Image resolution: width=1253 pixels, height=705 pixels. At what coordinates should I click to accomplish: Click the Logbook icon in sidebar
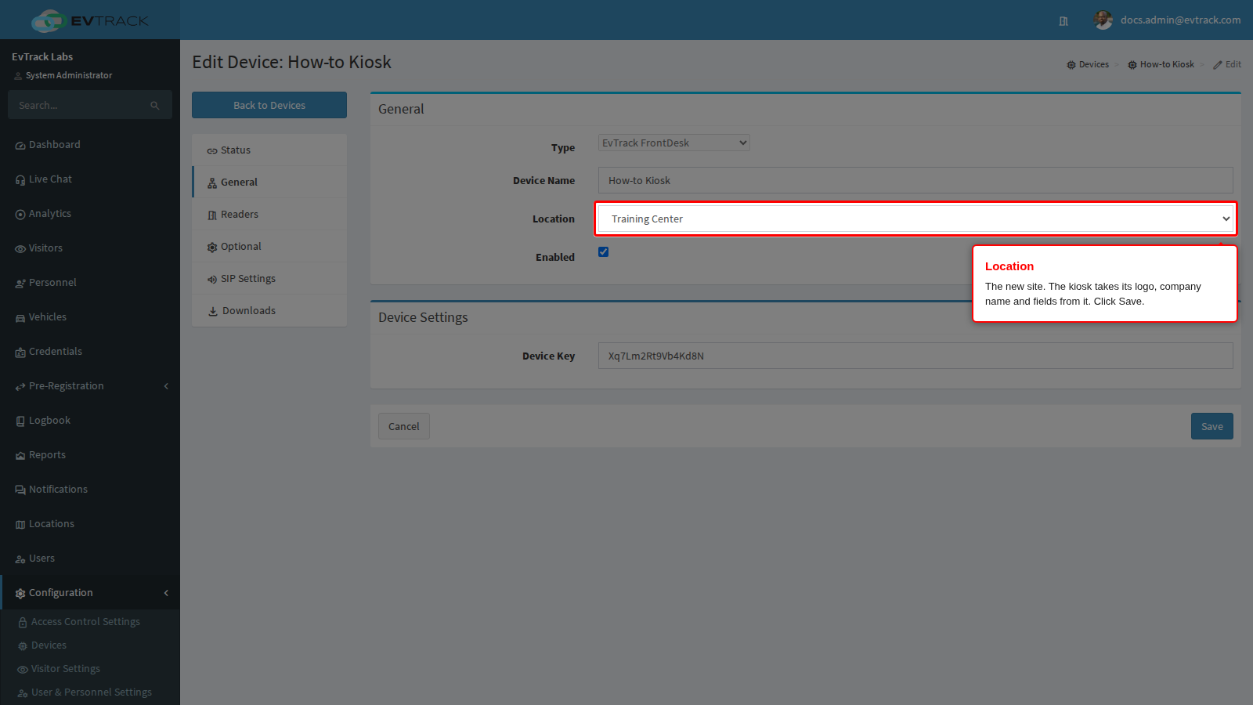point(20,421)
